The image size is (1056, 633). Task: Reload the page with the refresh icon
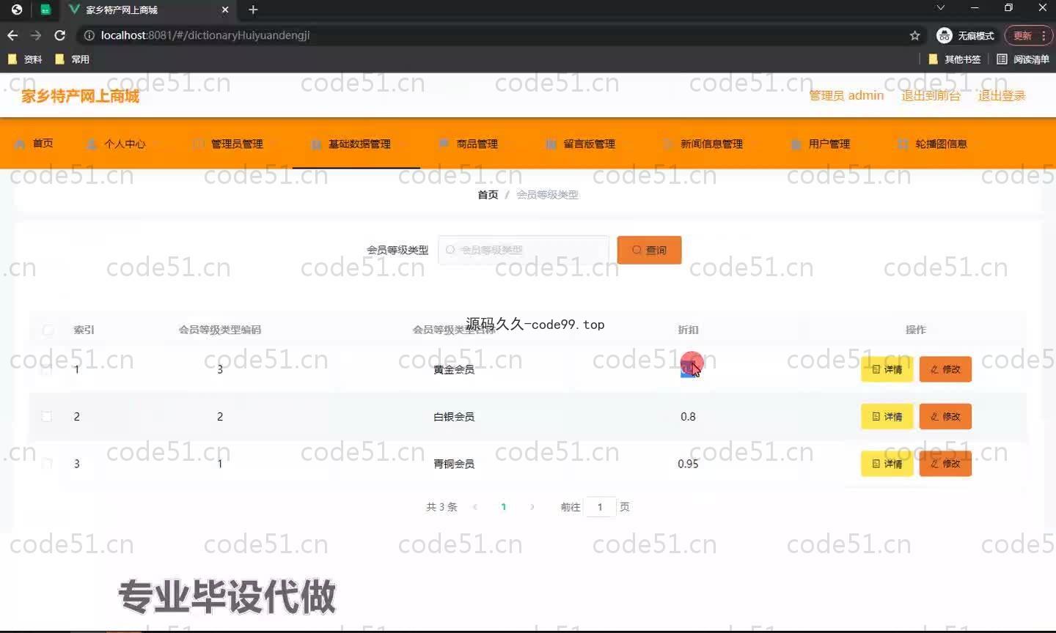[x=60, y=35]
